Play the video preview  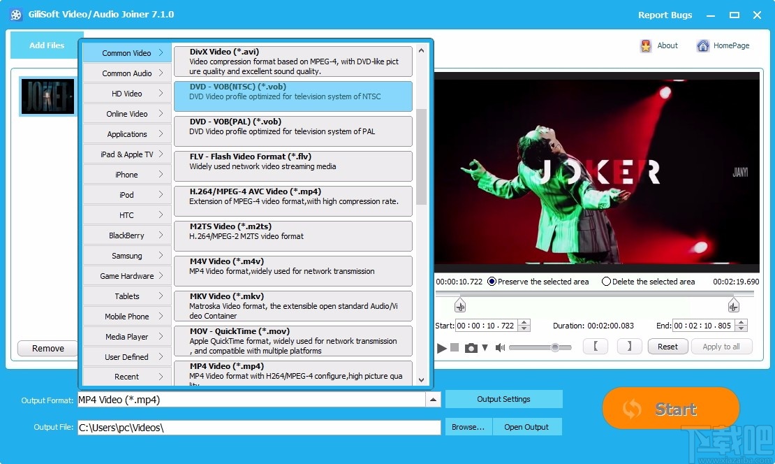[442, 347]
